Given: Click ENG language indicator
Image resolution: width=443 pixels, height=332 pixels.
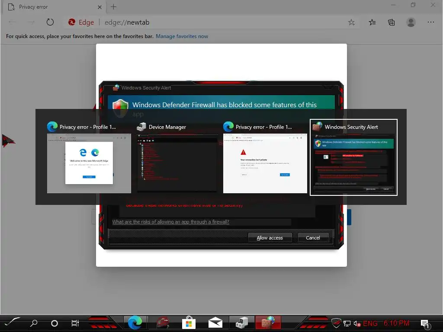Looking at the screenshot, I should pyautogui.click(x=370, y=323).
